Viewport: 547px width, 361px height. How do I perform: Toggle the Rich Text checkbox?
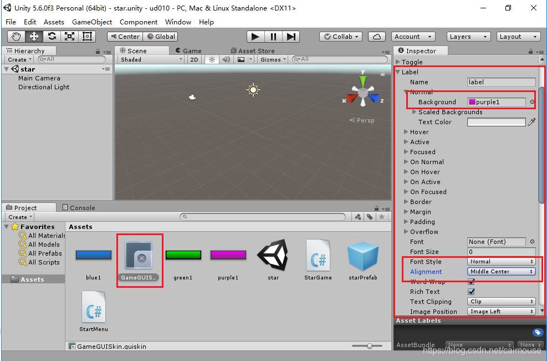(471, 292)
